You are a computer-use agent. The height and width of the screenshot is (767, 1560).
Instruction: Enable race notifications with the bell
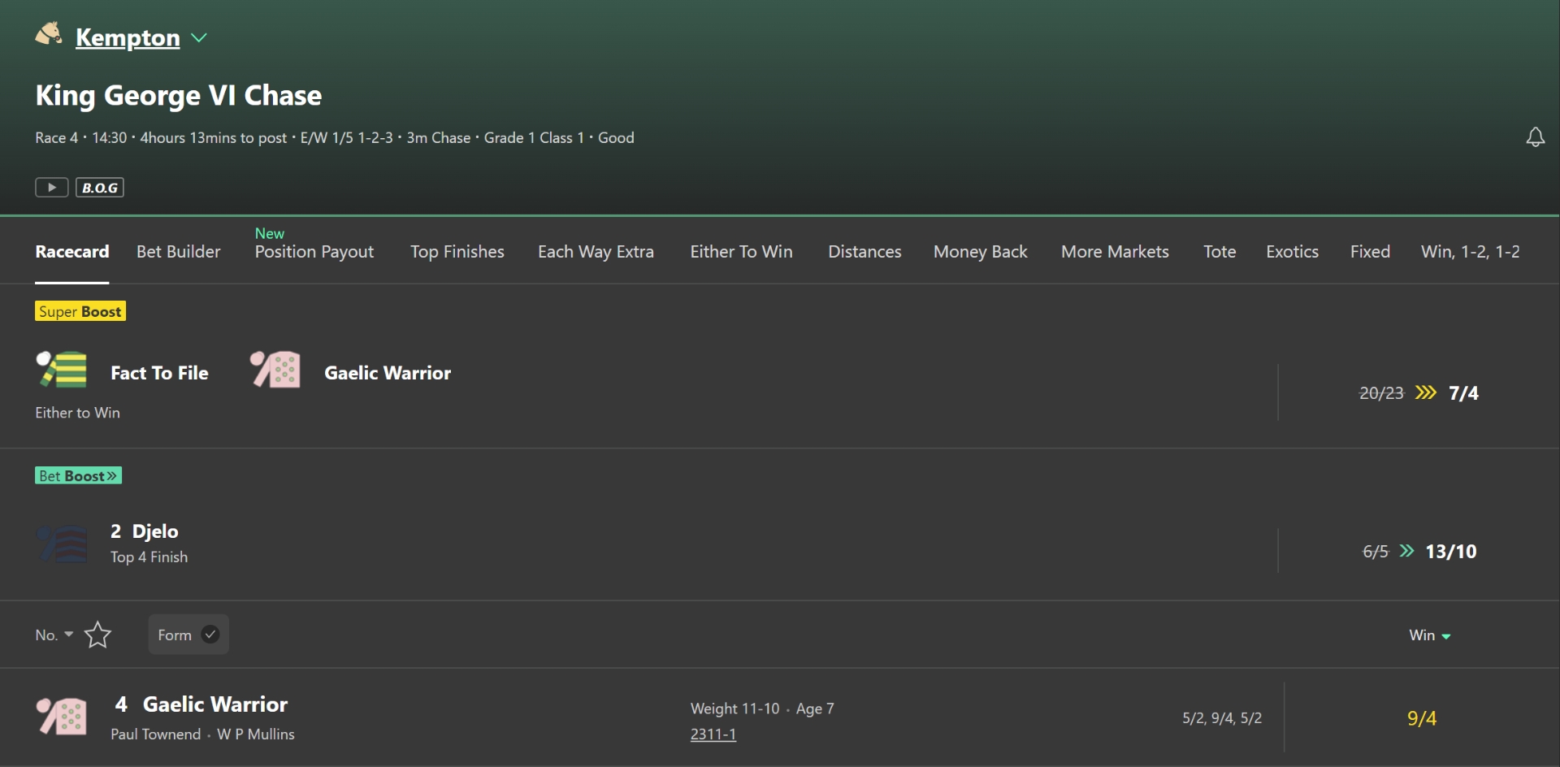point(1536,136)
